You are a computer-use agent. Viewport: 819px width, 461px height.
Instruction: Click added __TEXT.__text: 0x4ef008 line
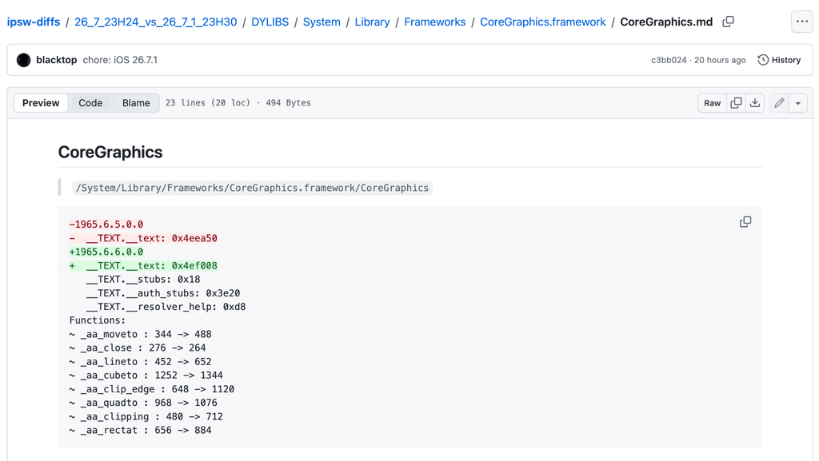coord(143,265)
